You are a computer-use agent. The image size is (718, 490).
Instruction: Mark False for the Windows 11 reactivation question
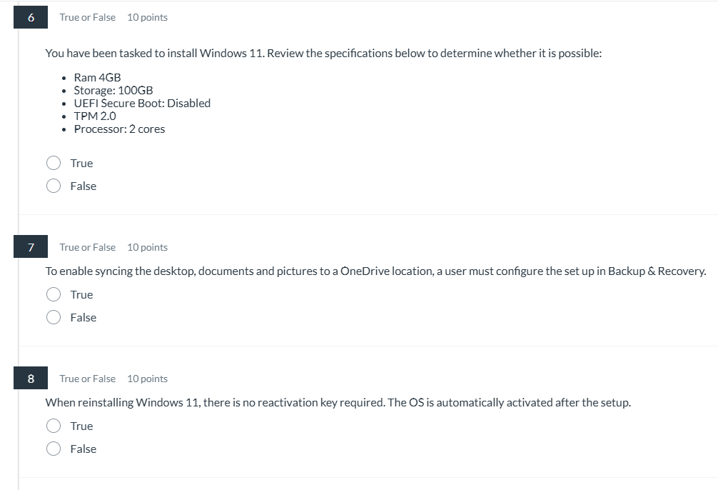click(x=54, y=449)
